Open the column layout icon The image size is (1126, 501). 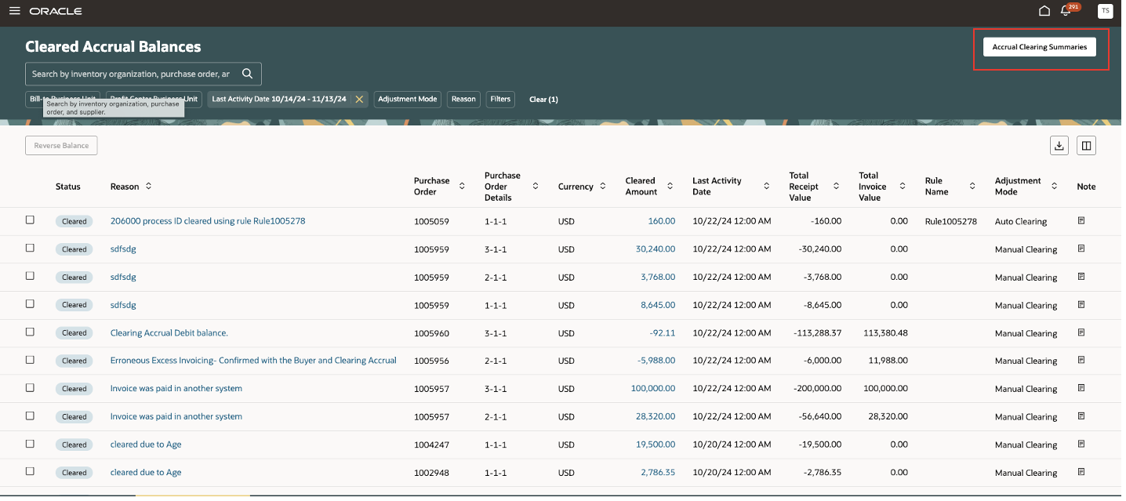click(x=1086, y=146)
